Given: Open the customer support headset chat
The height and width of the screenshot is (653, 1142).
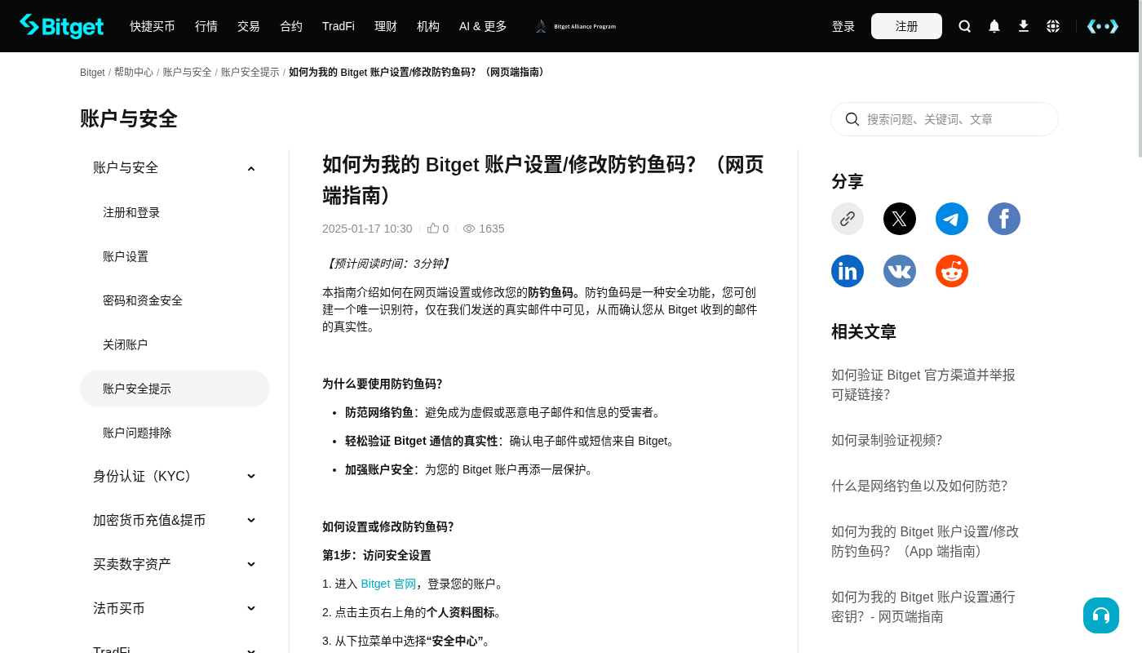Looking at the screenshot, I should click(1101, 615).
